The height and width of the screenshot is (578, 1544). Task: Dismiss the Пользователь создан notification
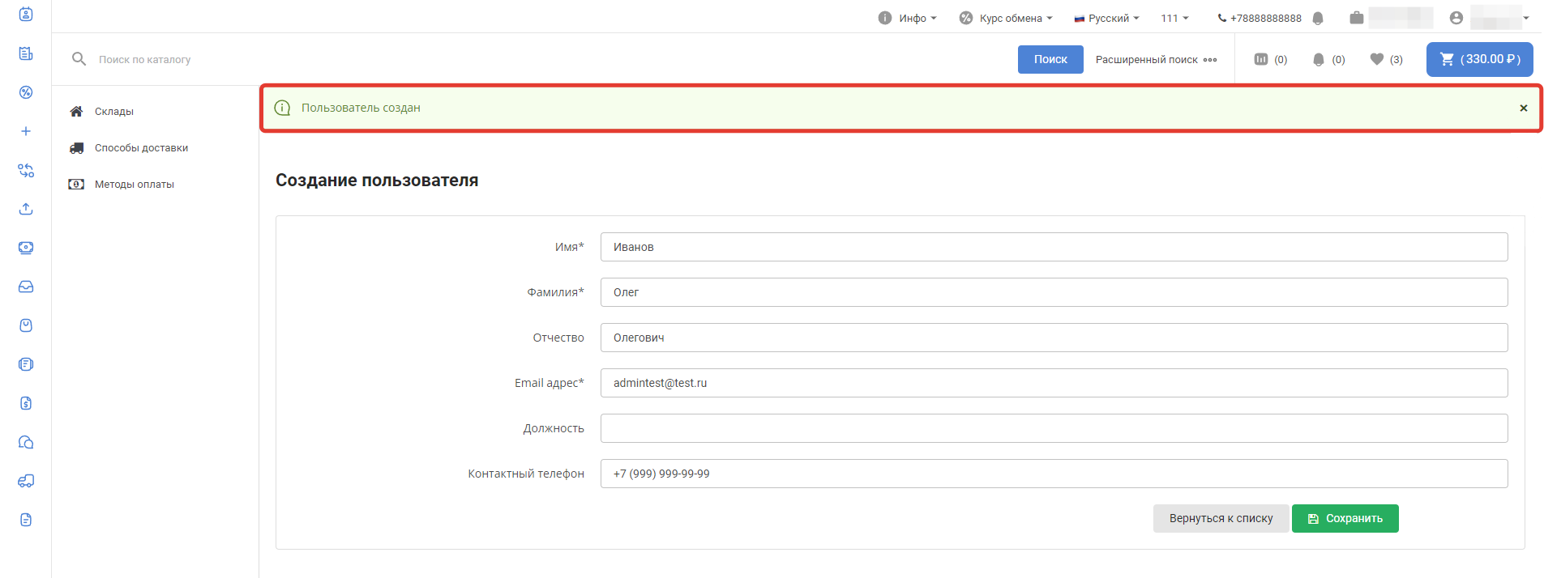click(x=1524, y=108)
